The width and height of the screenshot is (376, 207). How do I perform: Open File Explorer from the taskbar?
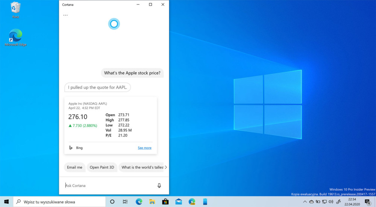point(152,202)
